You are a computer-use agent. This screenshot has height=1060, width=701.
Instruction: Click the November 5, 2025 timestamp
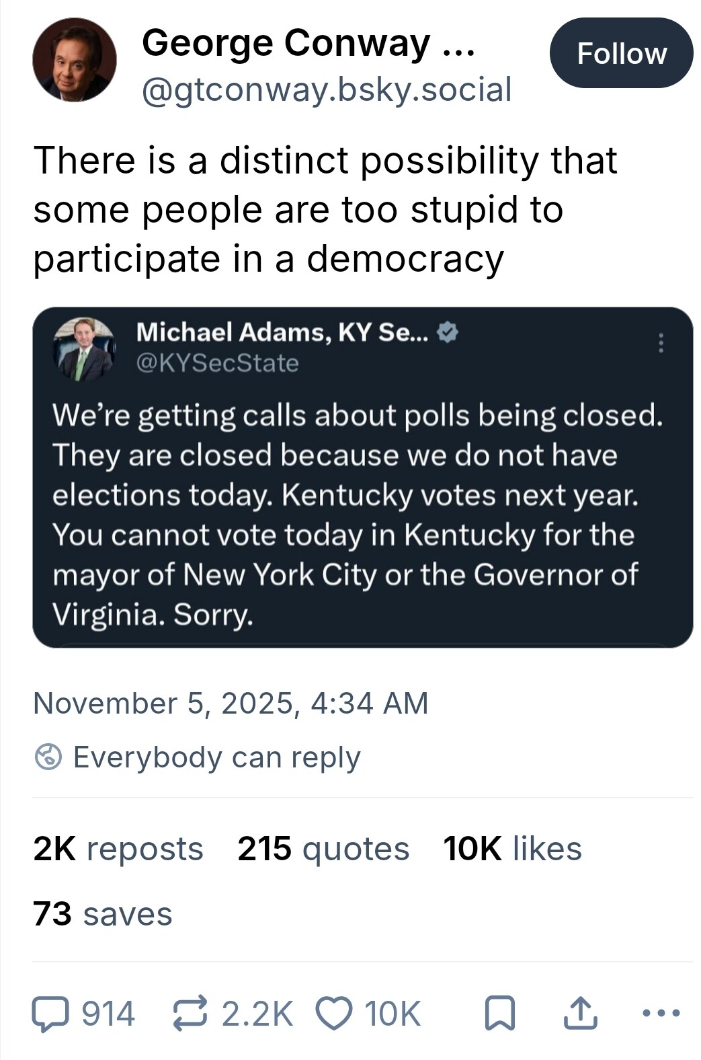click(231, 704)
